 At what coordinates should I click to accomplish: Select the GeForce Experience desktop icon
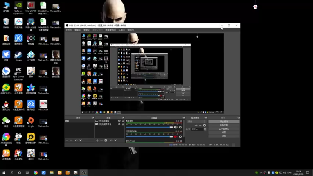click(18, 8)
